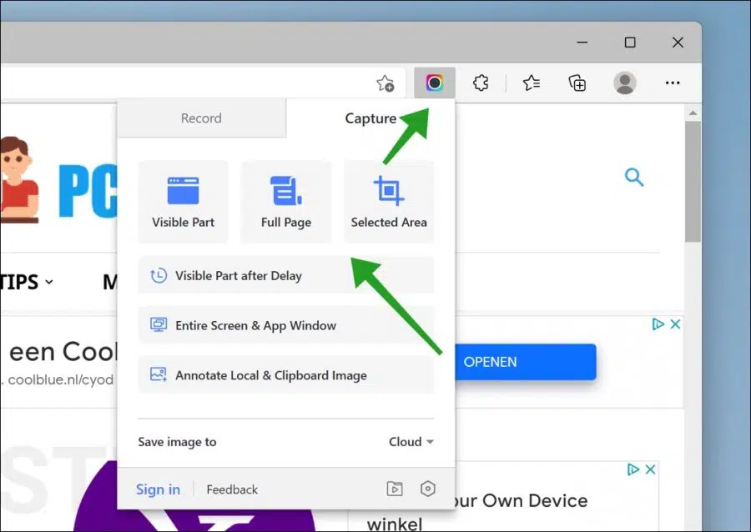Choose Visible Part after Delay
751x532 pixels.
286,275
